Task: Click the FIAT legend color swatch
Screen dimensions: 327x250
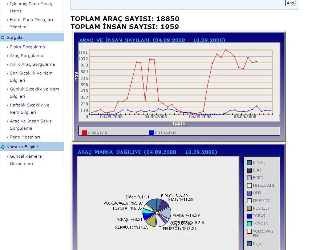Action: 249,170
